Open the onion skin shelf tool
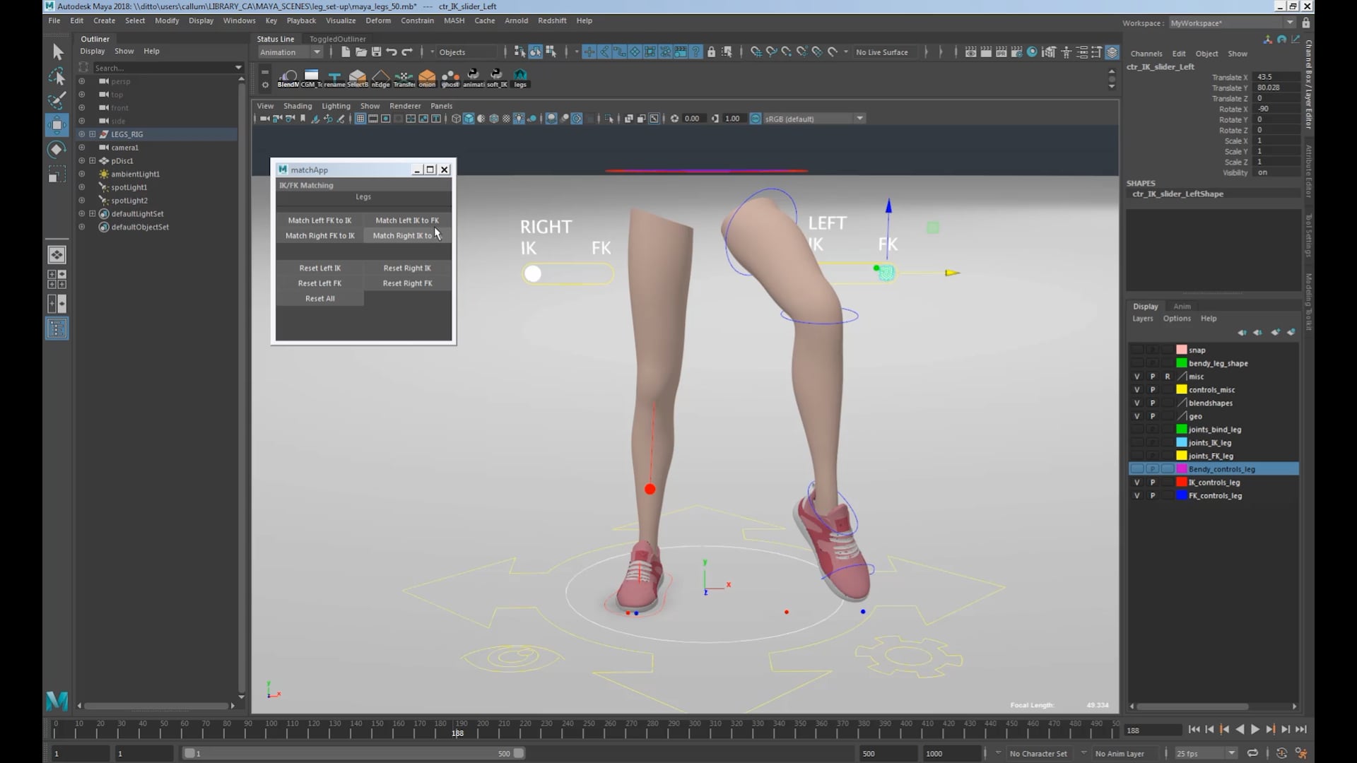 point(427,78)
